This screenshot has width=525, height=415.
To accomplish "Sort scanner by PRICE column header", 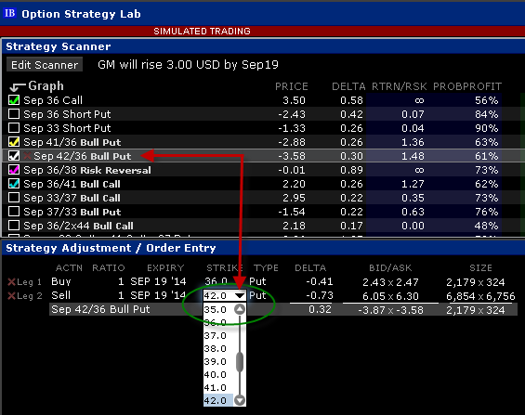I will coord(291,86).
